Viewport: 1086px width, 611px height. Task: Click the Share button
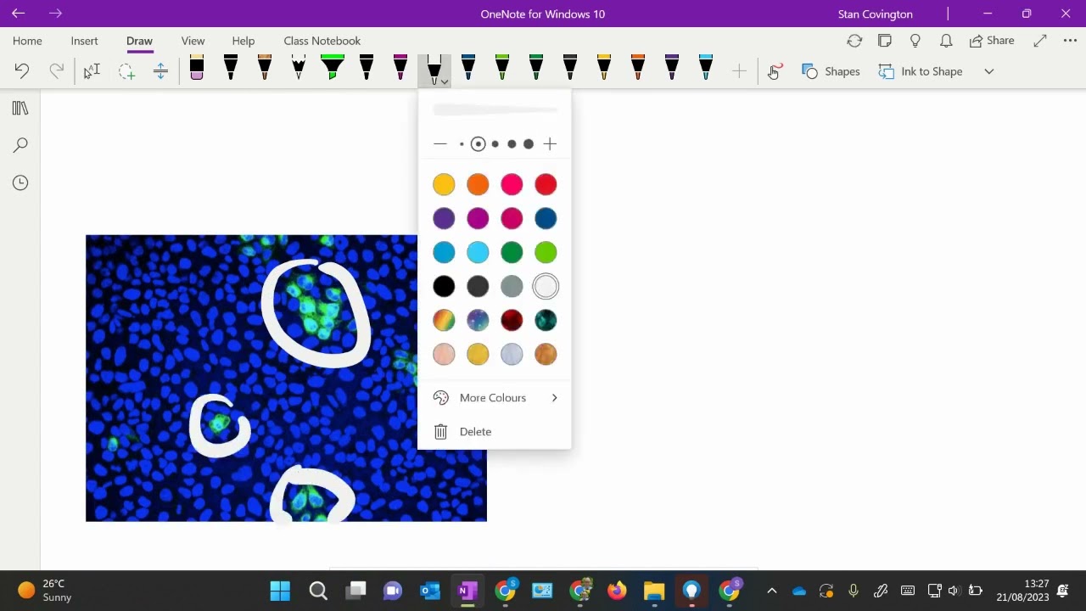pyautogui.click(x=992, y=41)
